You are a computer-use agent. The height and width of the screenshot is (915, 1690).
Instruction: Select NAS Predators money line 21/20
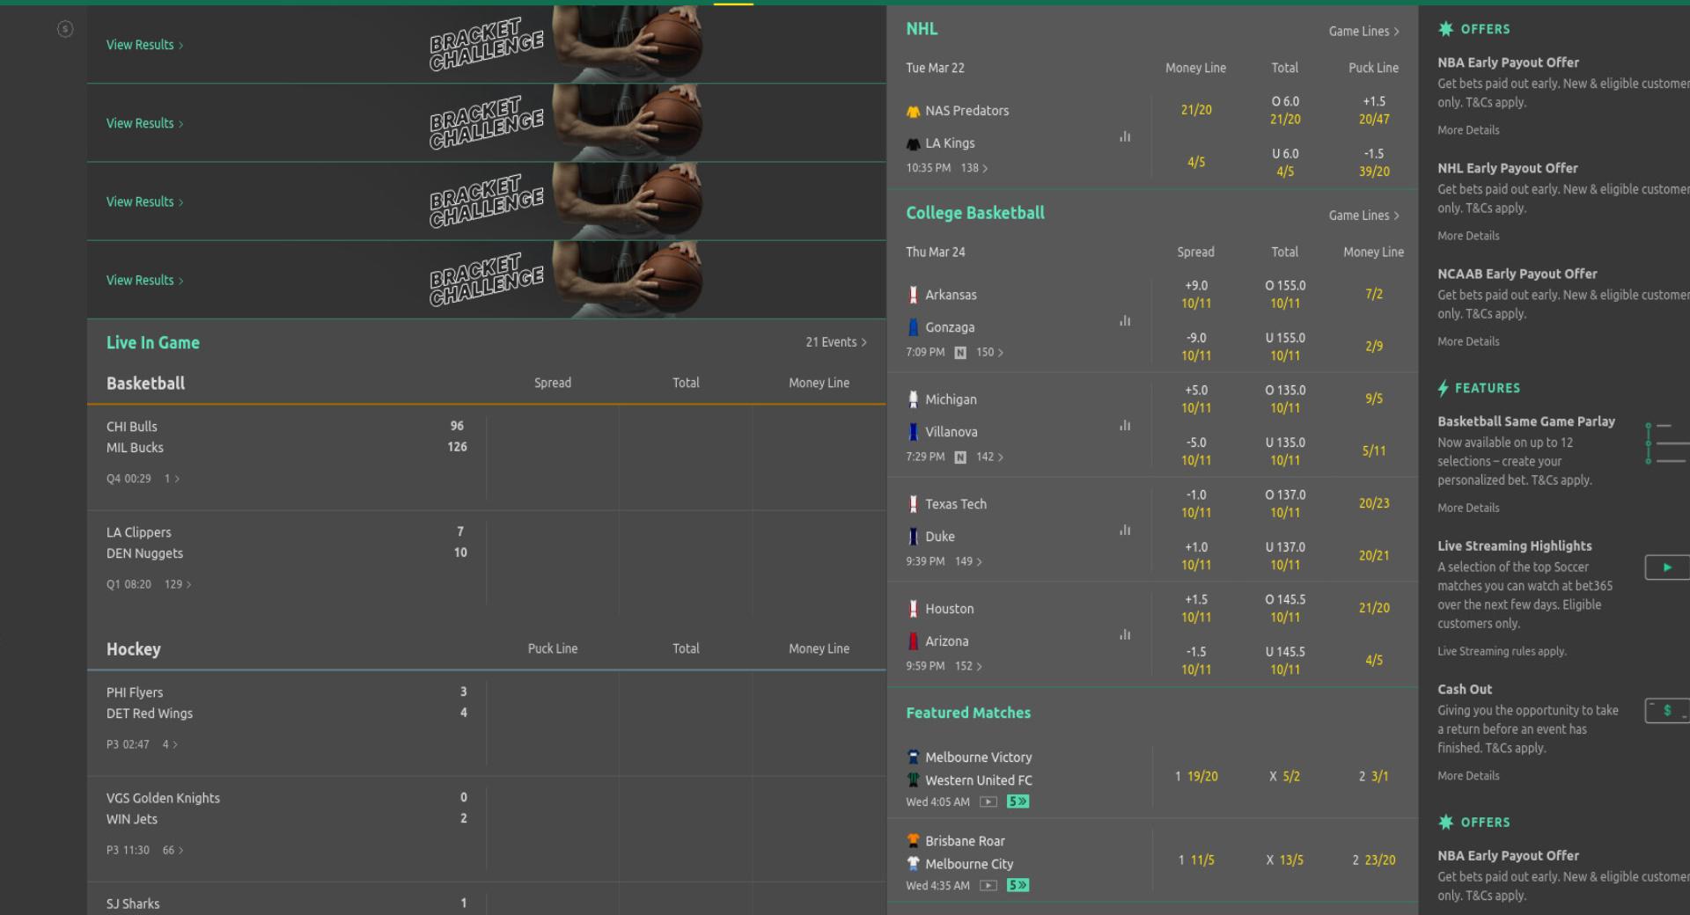click(x=1196, y=110)
